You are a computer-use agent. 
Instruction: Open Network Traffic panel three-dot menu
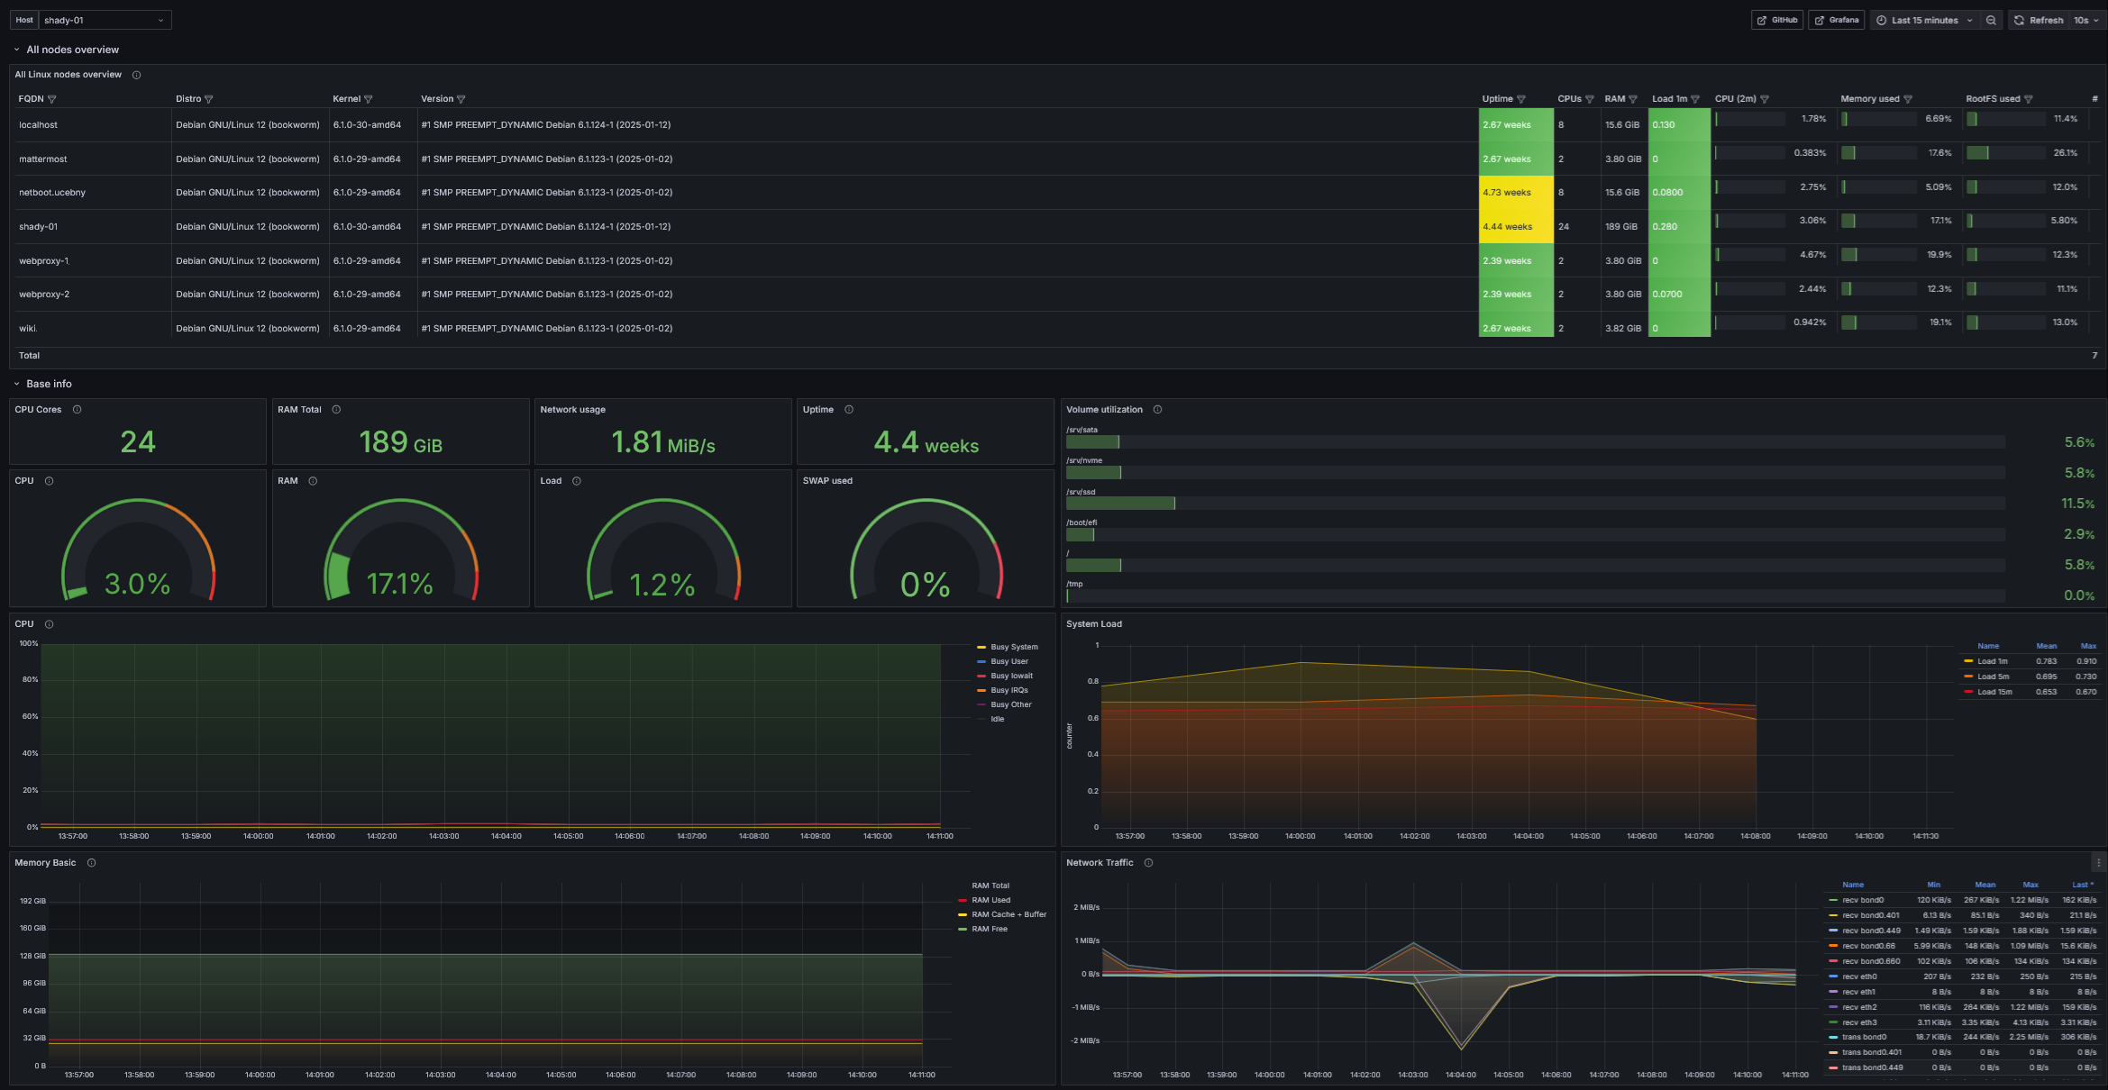coord(2098,863)
